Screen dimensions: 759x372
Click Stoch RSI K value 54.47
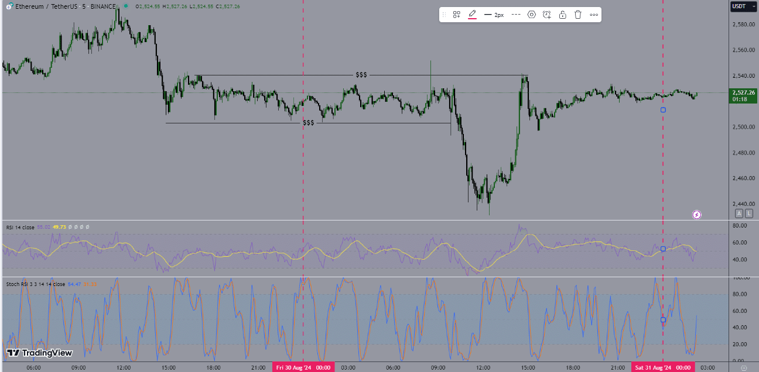(74, 284)
